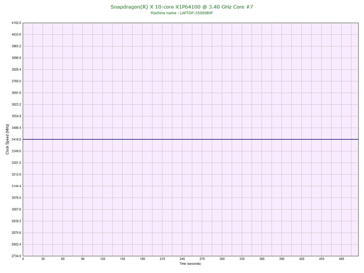The image size is (364, 273).
Task: Click the 3965.2 y-axis value
Action: [16, 46]
